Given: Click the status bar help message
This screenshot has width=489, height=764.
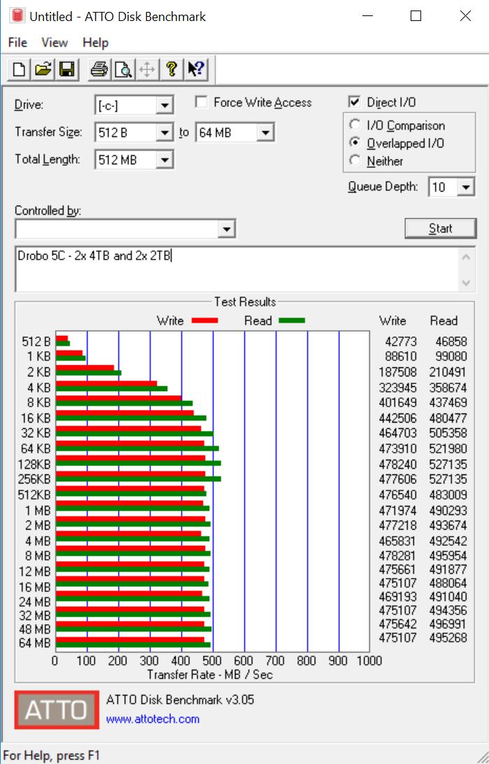Looking at the screenshot, I should (52, 756).
